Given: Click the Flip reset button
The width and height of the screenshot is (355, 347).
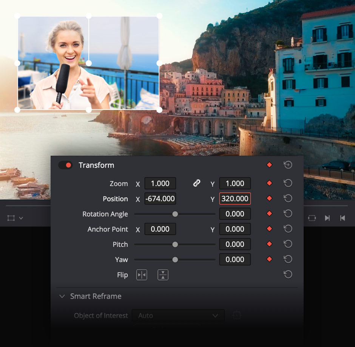Looking at the screenshot, I should [288, 274].
